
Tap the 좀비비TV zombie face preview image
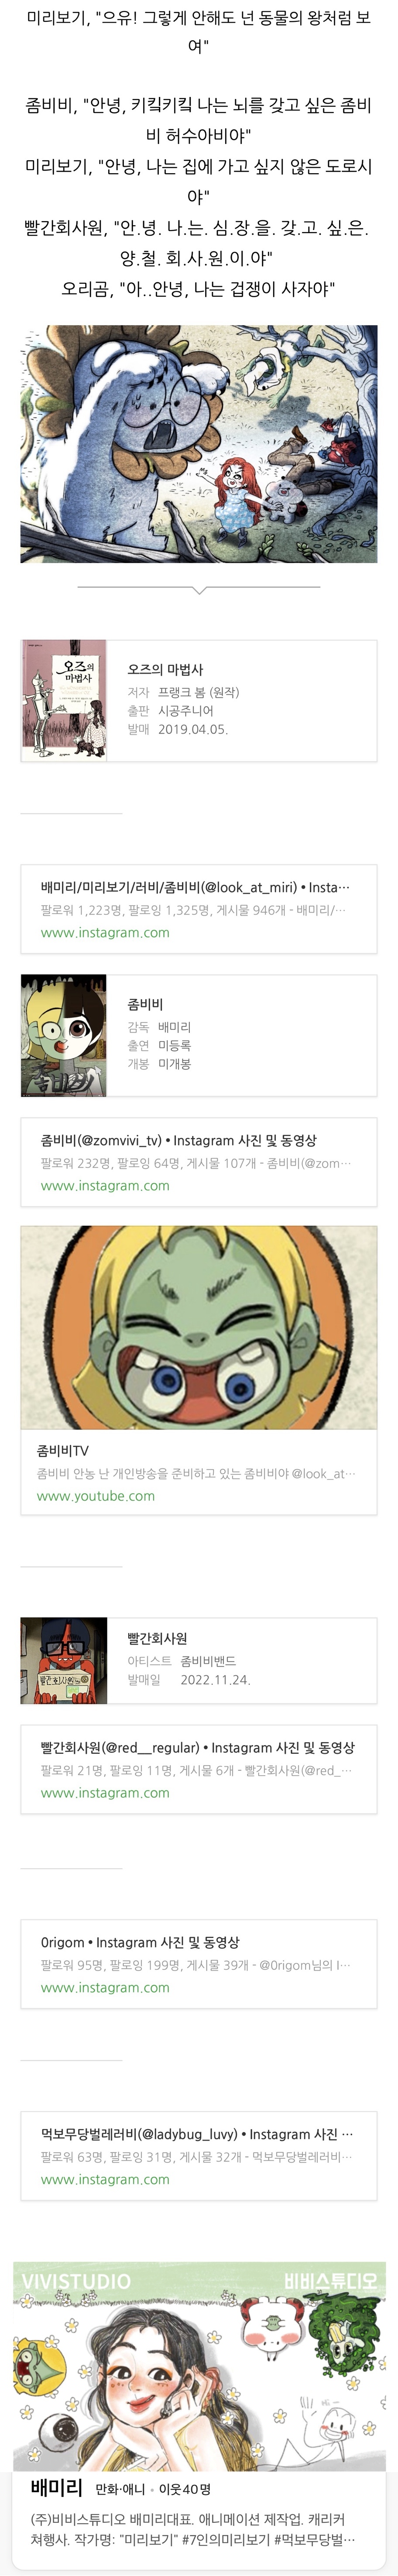point(199,1328)
